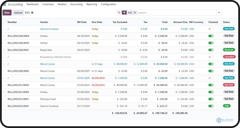
Task: Expand the search options dropdown arrow
Action: [219, 13]
